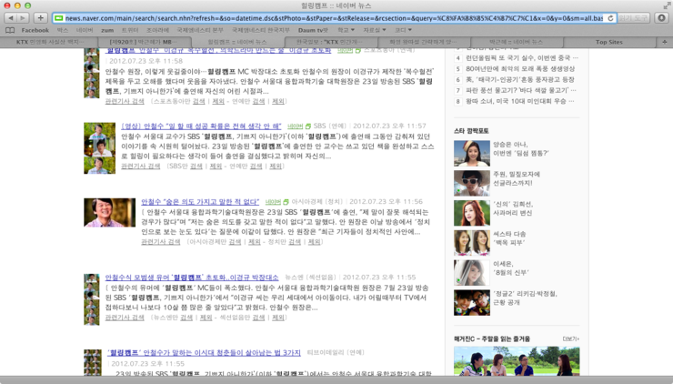Screen dimensions: 673x384
Task: Click the address bar URL field
Action: pos(327,18)
